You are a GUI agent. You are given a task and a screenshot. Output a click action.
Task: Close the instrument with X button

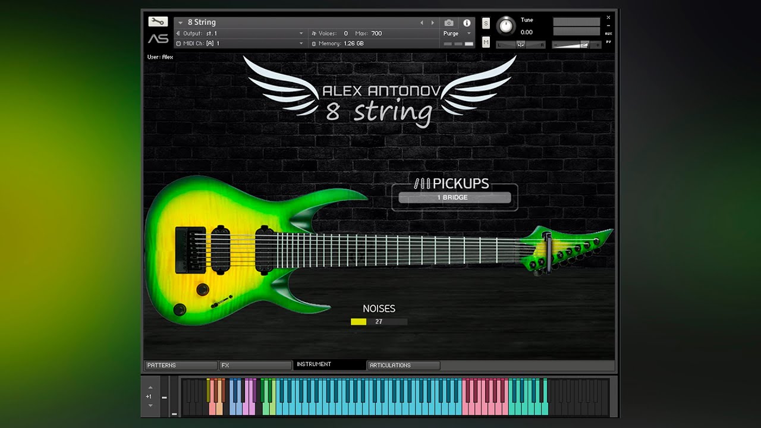click(x=608, y=17)
